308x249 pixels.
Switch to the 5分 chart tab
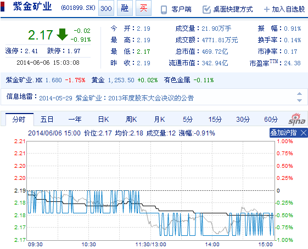pyautogui.click(x=188, y=120)
